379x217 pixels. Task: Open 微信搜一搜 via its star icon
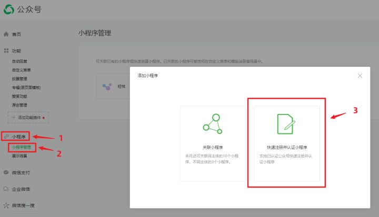tap(6, 205)
